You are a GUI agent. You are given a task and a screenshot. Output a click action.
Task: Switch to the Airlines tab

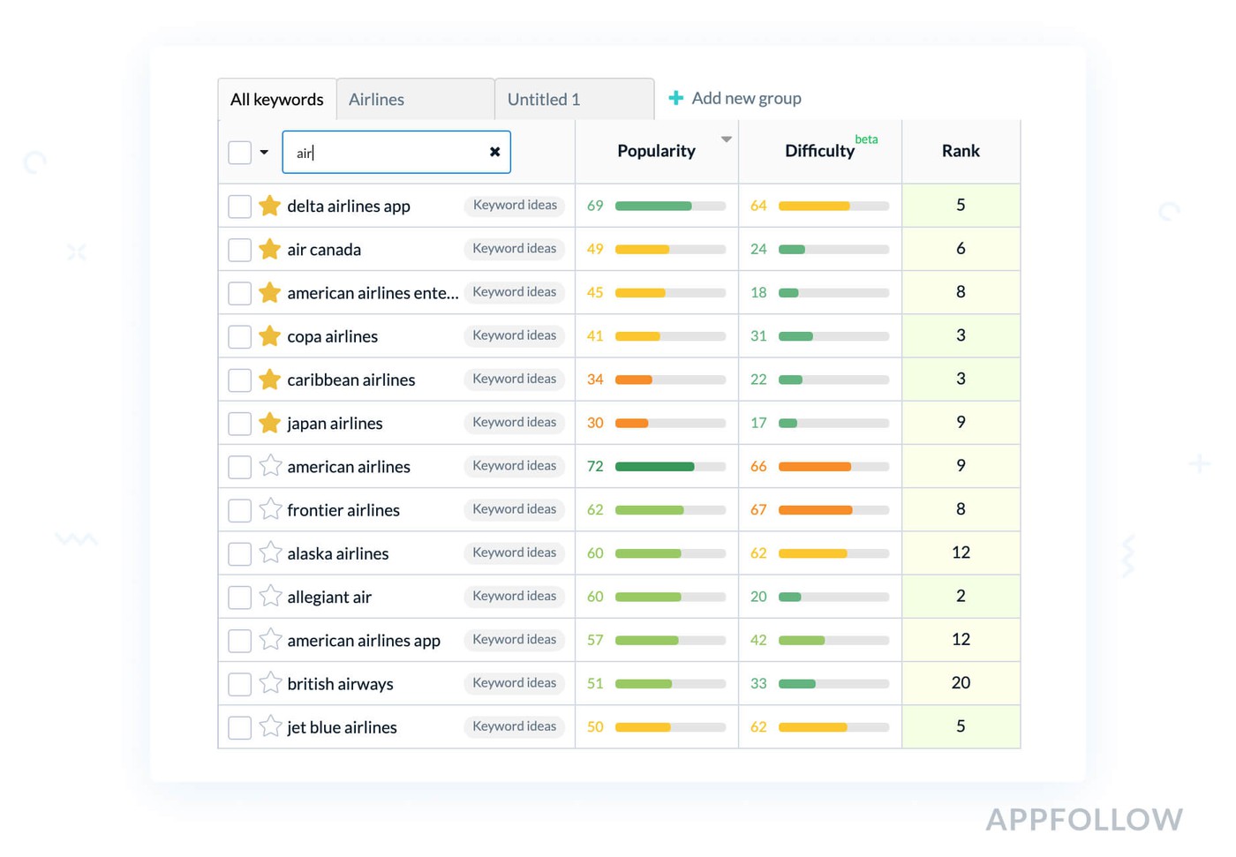coord(415,100)
